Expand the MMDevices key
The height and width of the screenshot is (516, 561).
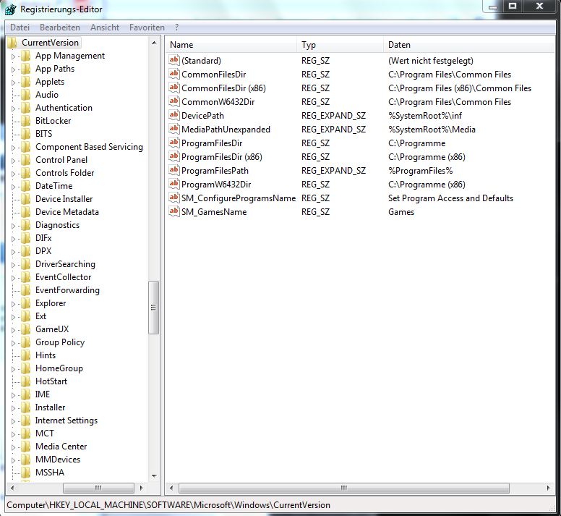pyautogui.click(x=13, y=460)
